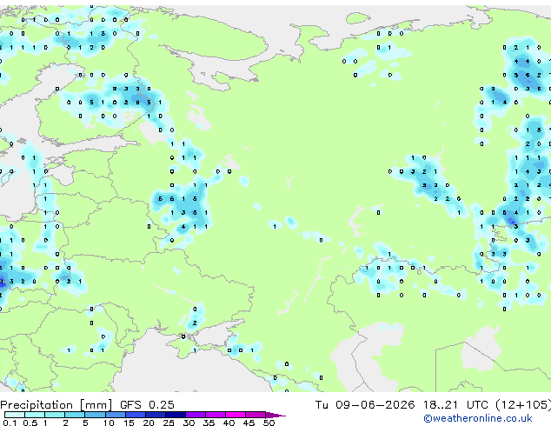Click the '30' legend scale label
This screenshot has height=426, width=551.
pos(189,423)
